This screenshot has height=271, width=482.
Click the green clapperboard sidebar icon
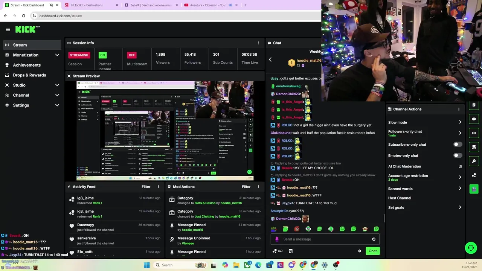474,189
